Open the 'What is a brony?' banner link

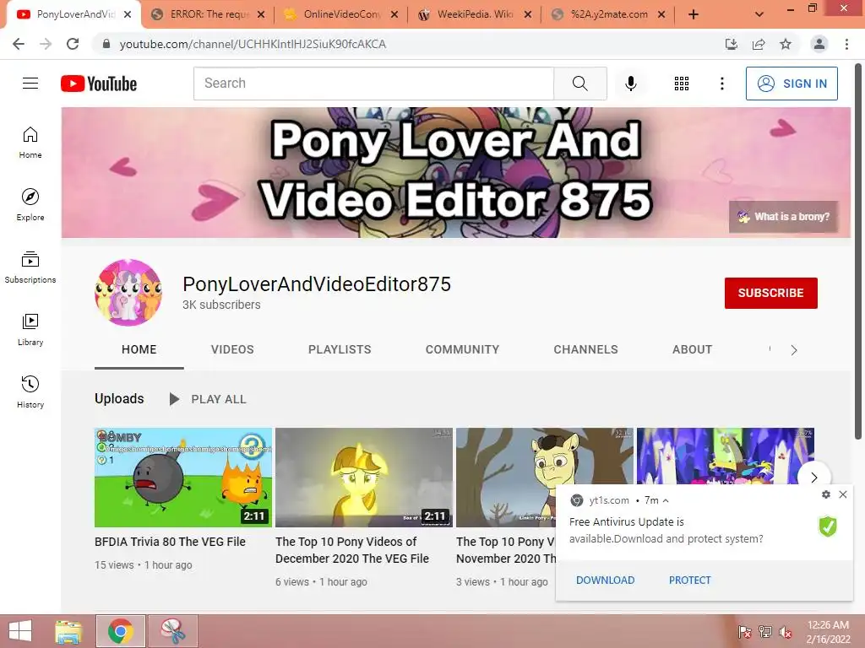(783, 217)
